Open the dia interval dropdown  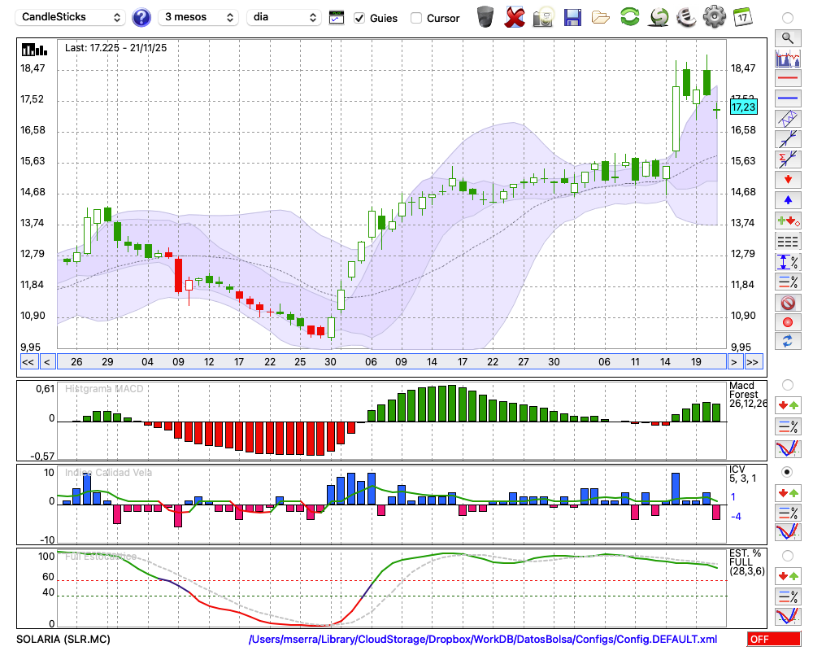[285, 17]
